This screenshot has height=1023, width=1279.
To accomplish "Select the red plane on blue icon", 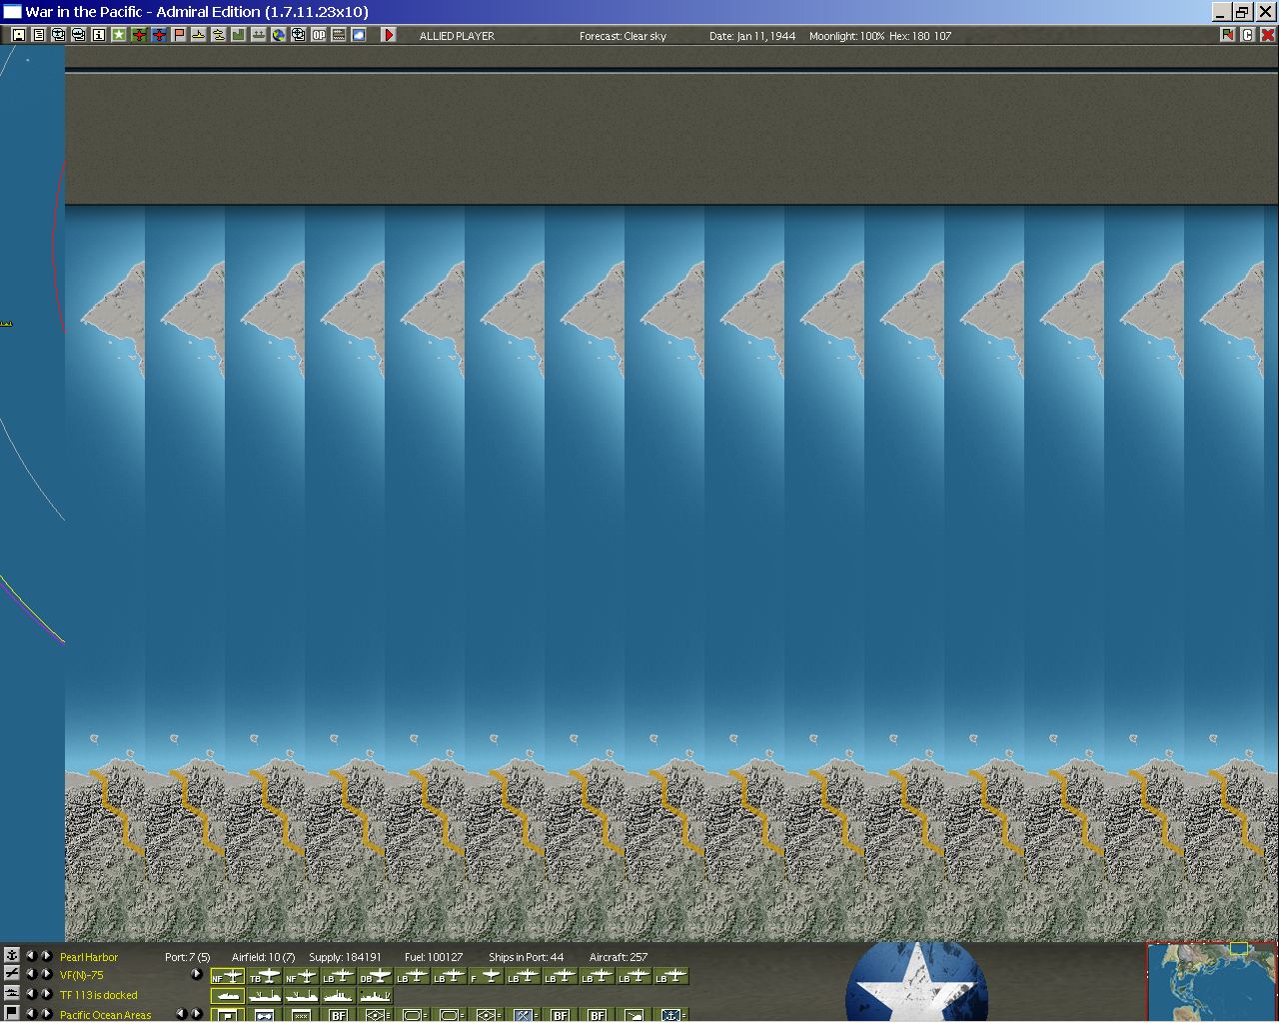I will tap(159, 35).
